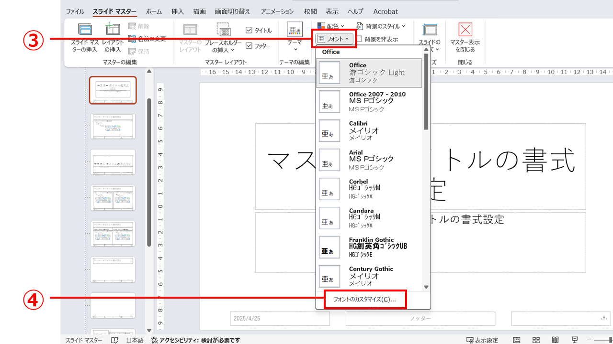Select Candara HGゴシックM font theme

[x=369, y=218]
